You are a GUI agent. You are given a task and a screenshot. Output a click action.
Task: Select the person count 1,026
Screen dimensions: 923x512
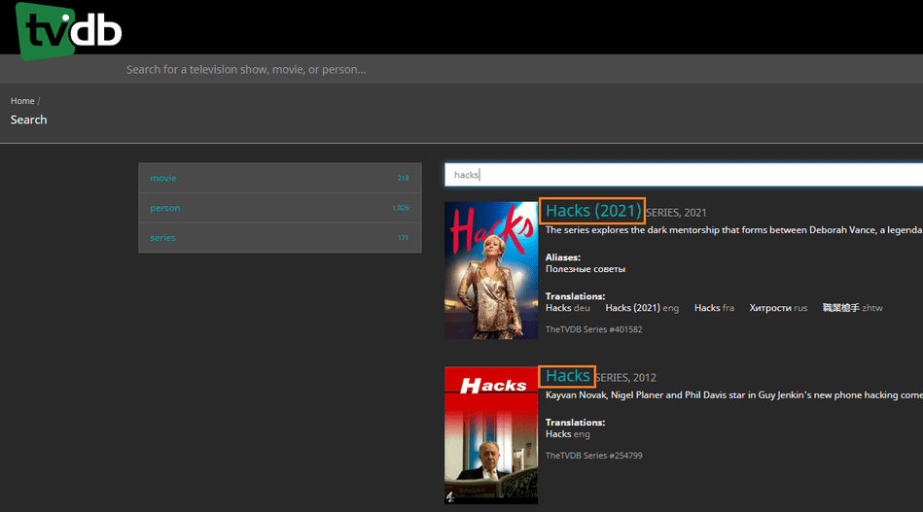(x=401, y=208)
